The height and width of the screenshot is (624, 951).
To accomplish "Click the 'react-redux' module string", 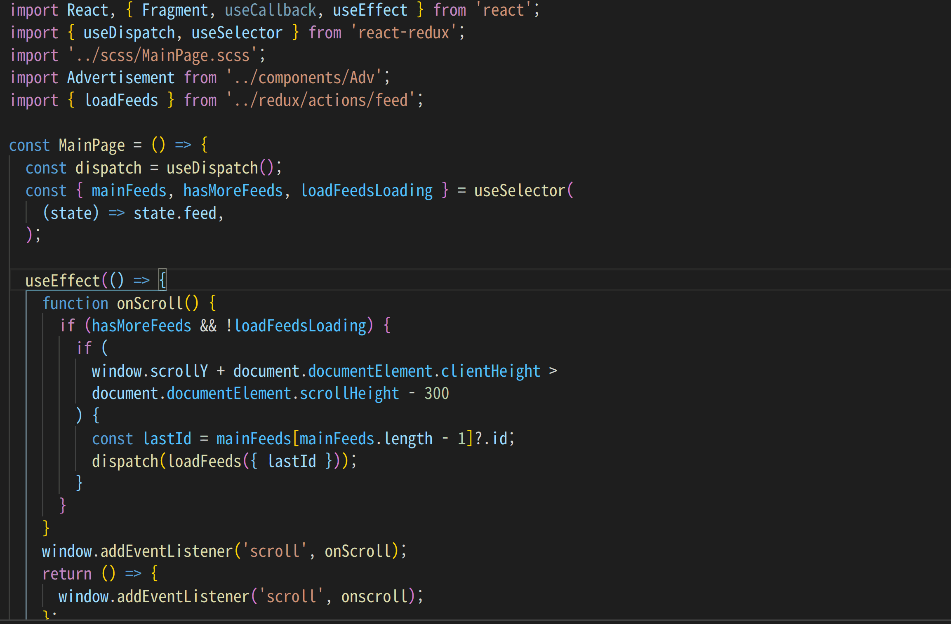I will coord(403,33).
